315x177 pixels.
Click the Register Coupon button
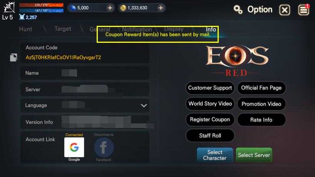click(x=210, y=120)
